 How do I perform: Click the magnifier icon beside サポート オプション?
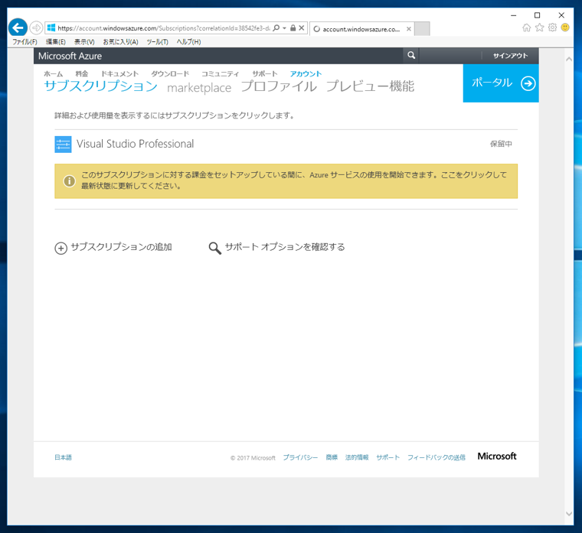(214, 248)
